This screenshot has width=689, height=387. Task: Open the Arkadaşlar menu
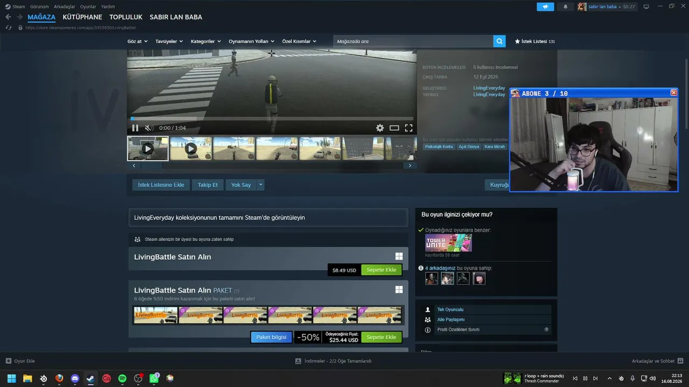click(x=65, y=6)
